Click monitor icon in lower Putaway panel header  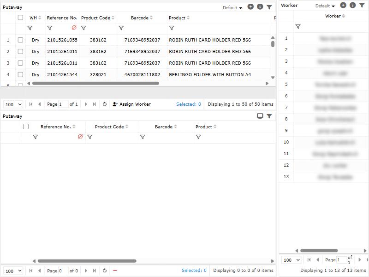(x=260, y=116)
